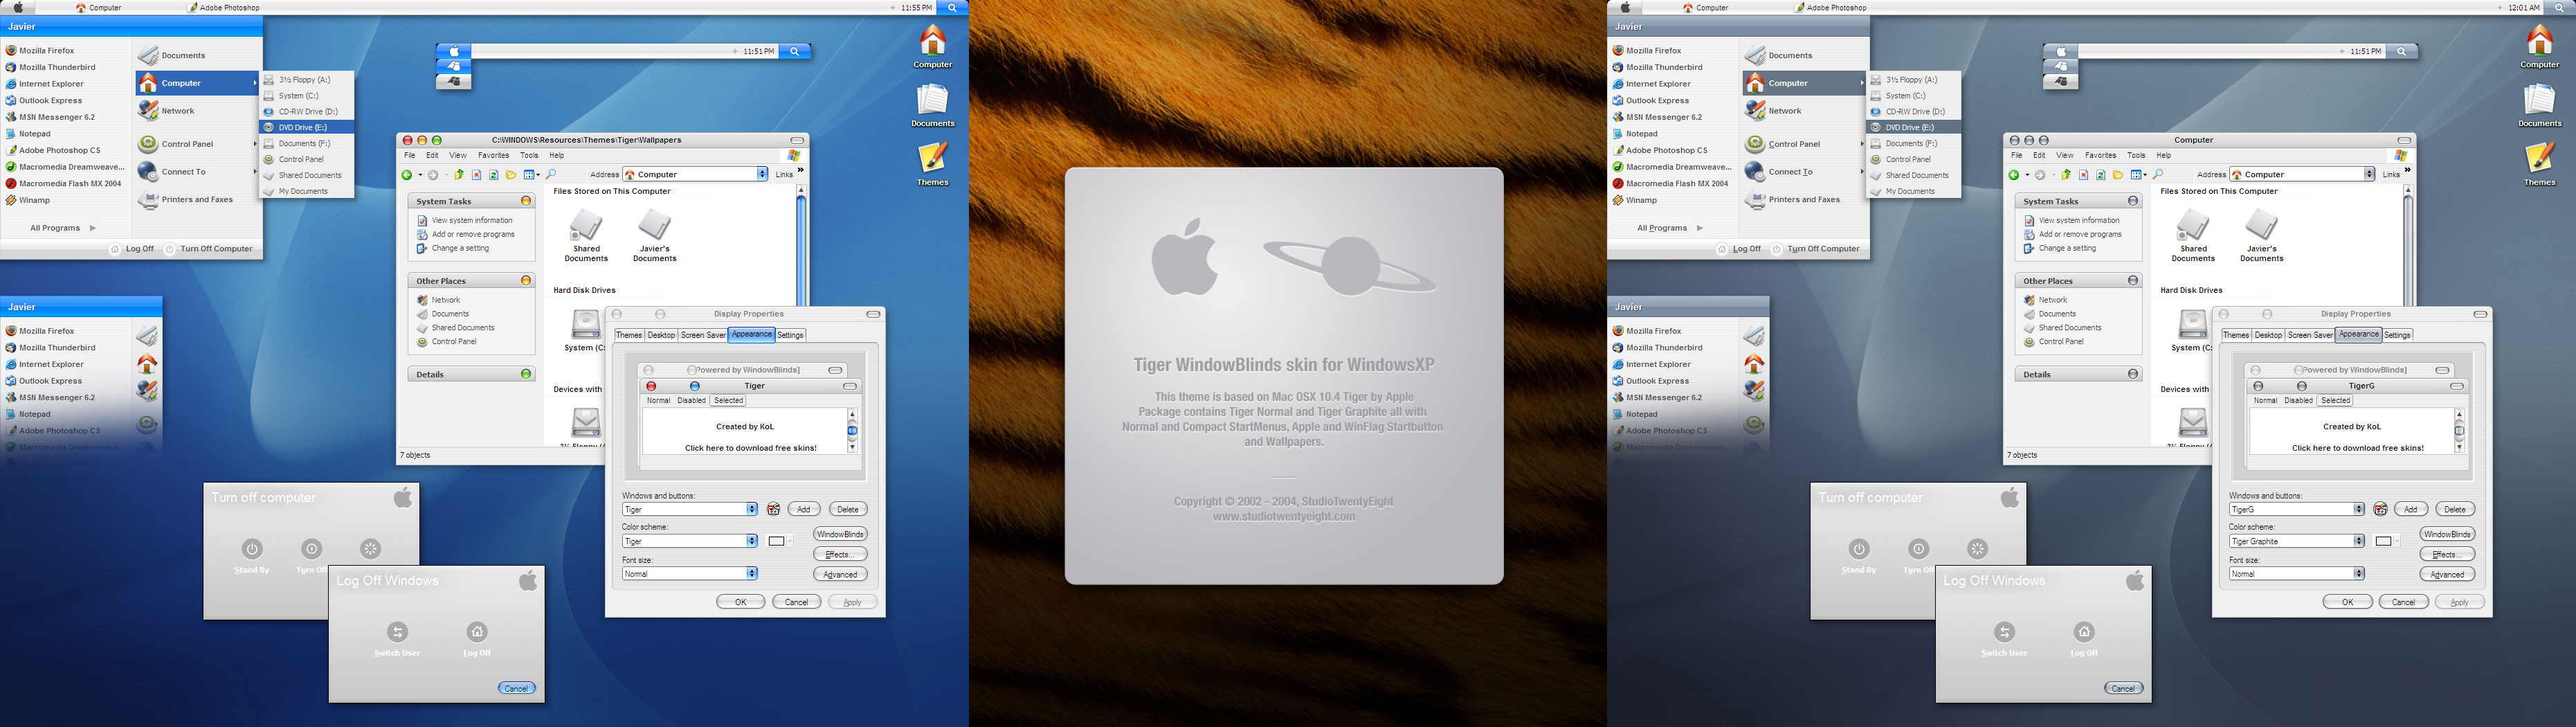Image resolution: width=2576 pixels, height=727 pixels.
Task: Click the WindowBlinds button in blue Display Properties
Action: click(840, 534)
